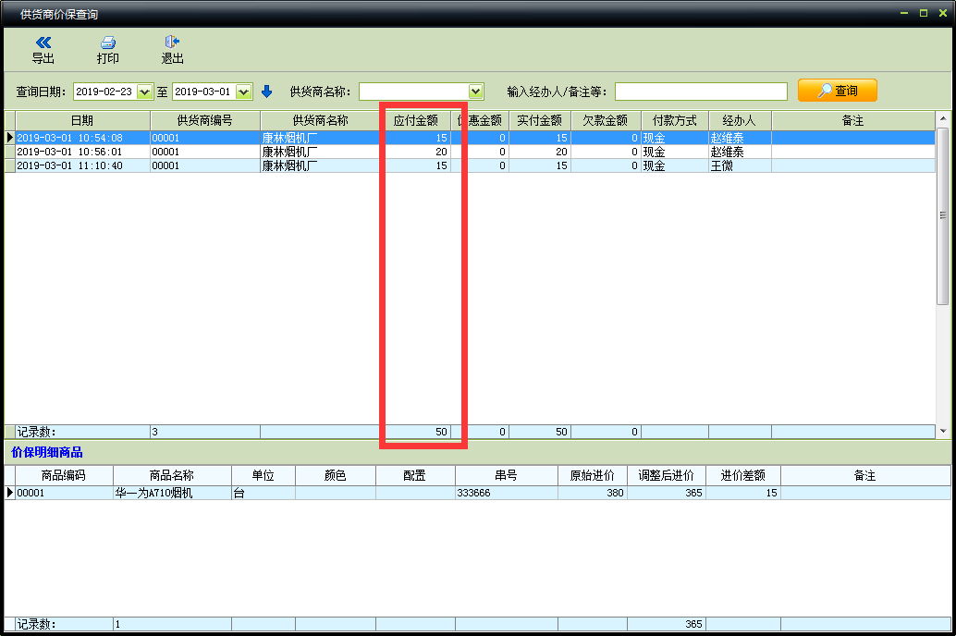Image resolution: width=956 pixels, height=636 pixels.
Task: Click the 日期 column header
Action: coord(83,120)
